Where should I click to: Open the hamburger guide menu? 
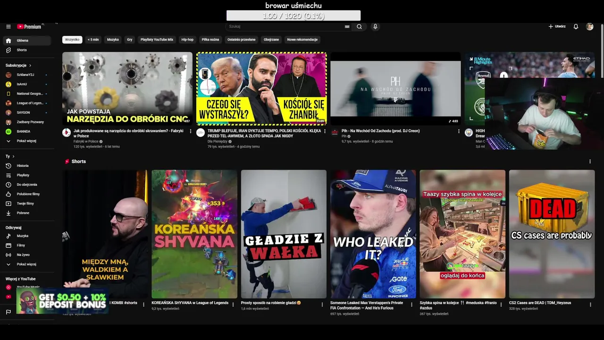tap(8, 26)
